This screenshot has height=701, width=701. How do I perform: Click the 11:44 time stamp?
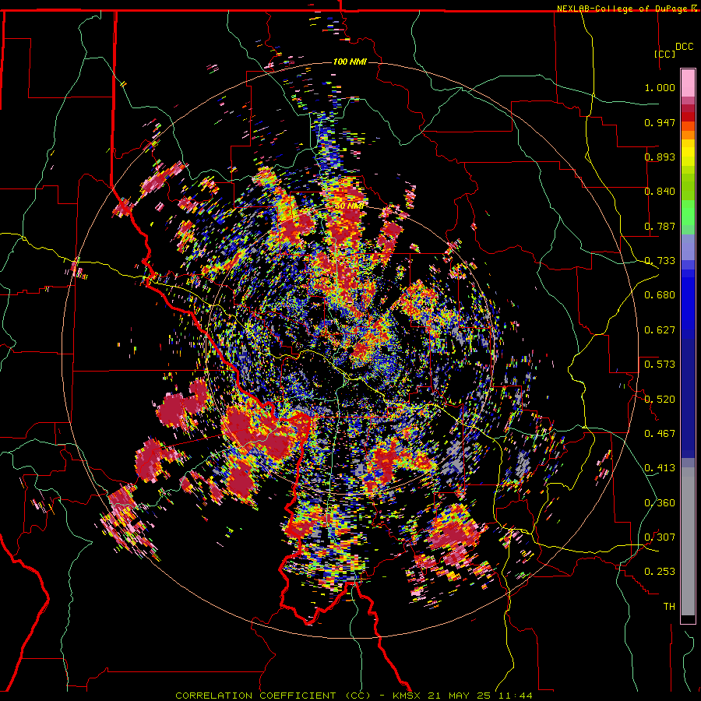point(516,696)
